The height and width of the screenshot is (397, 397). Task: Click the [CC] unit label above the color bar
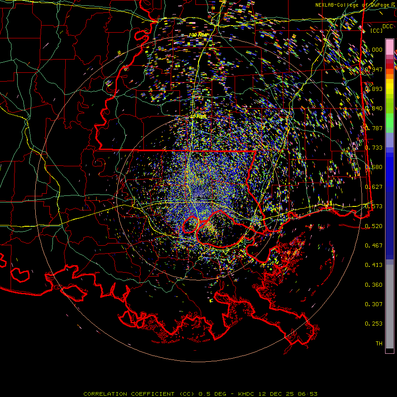click(x=377, y=30)
